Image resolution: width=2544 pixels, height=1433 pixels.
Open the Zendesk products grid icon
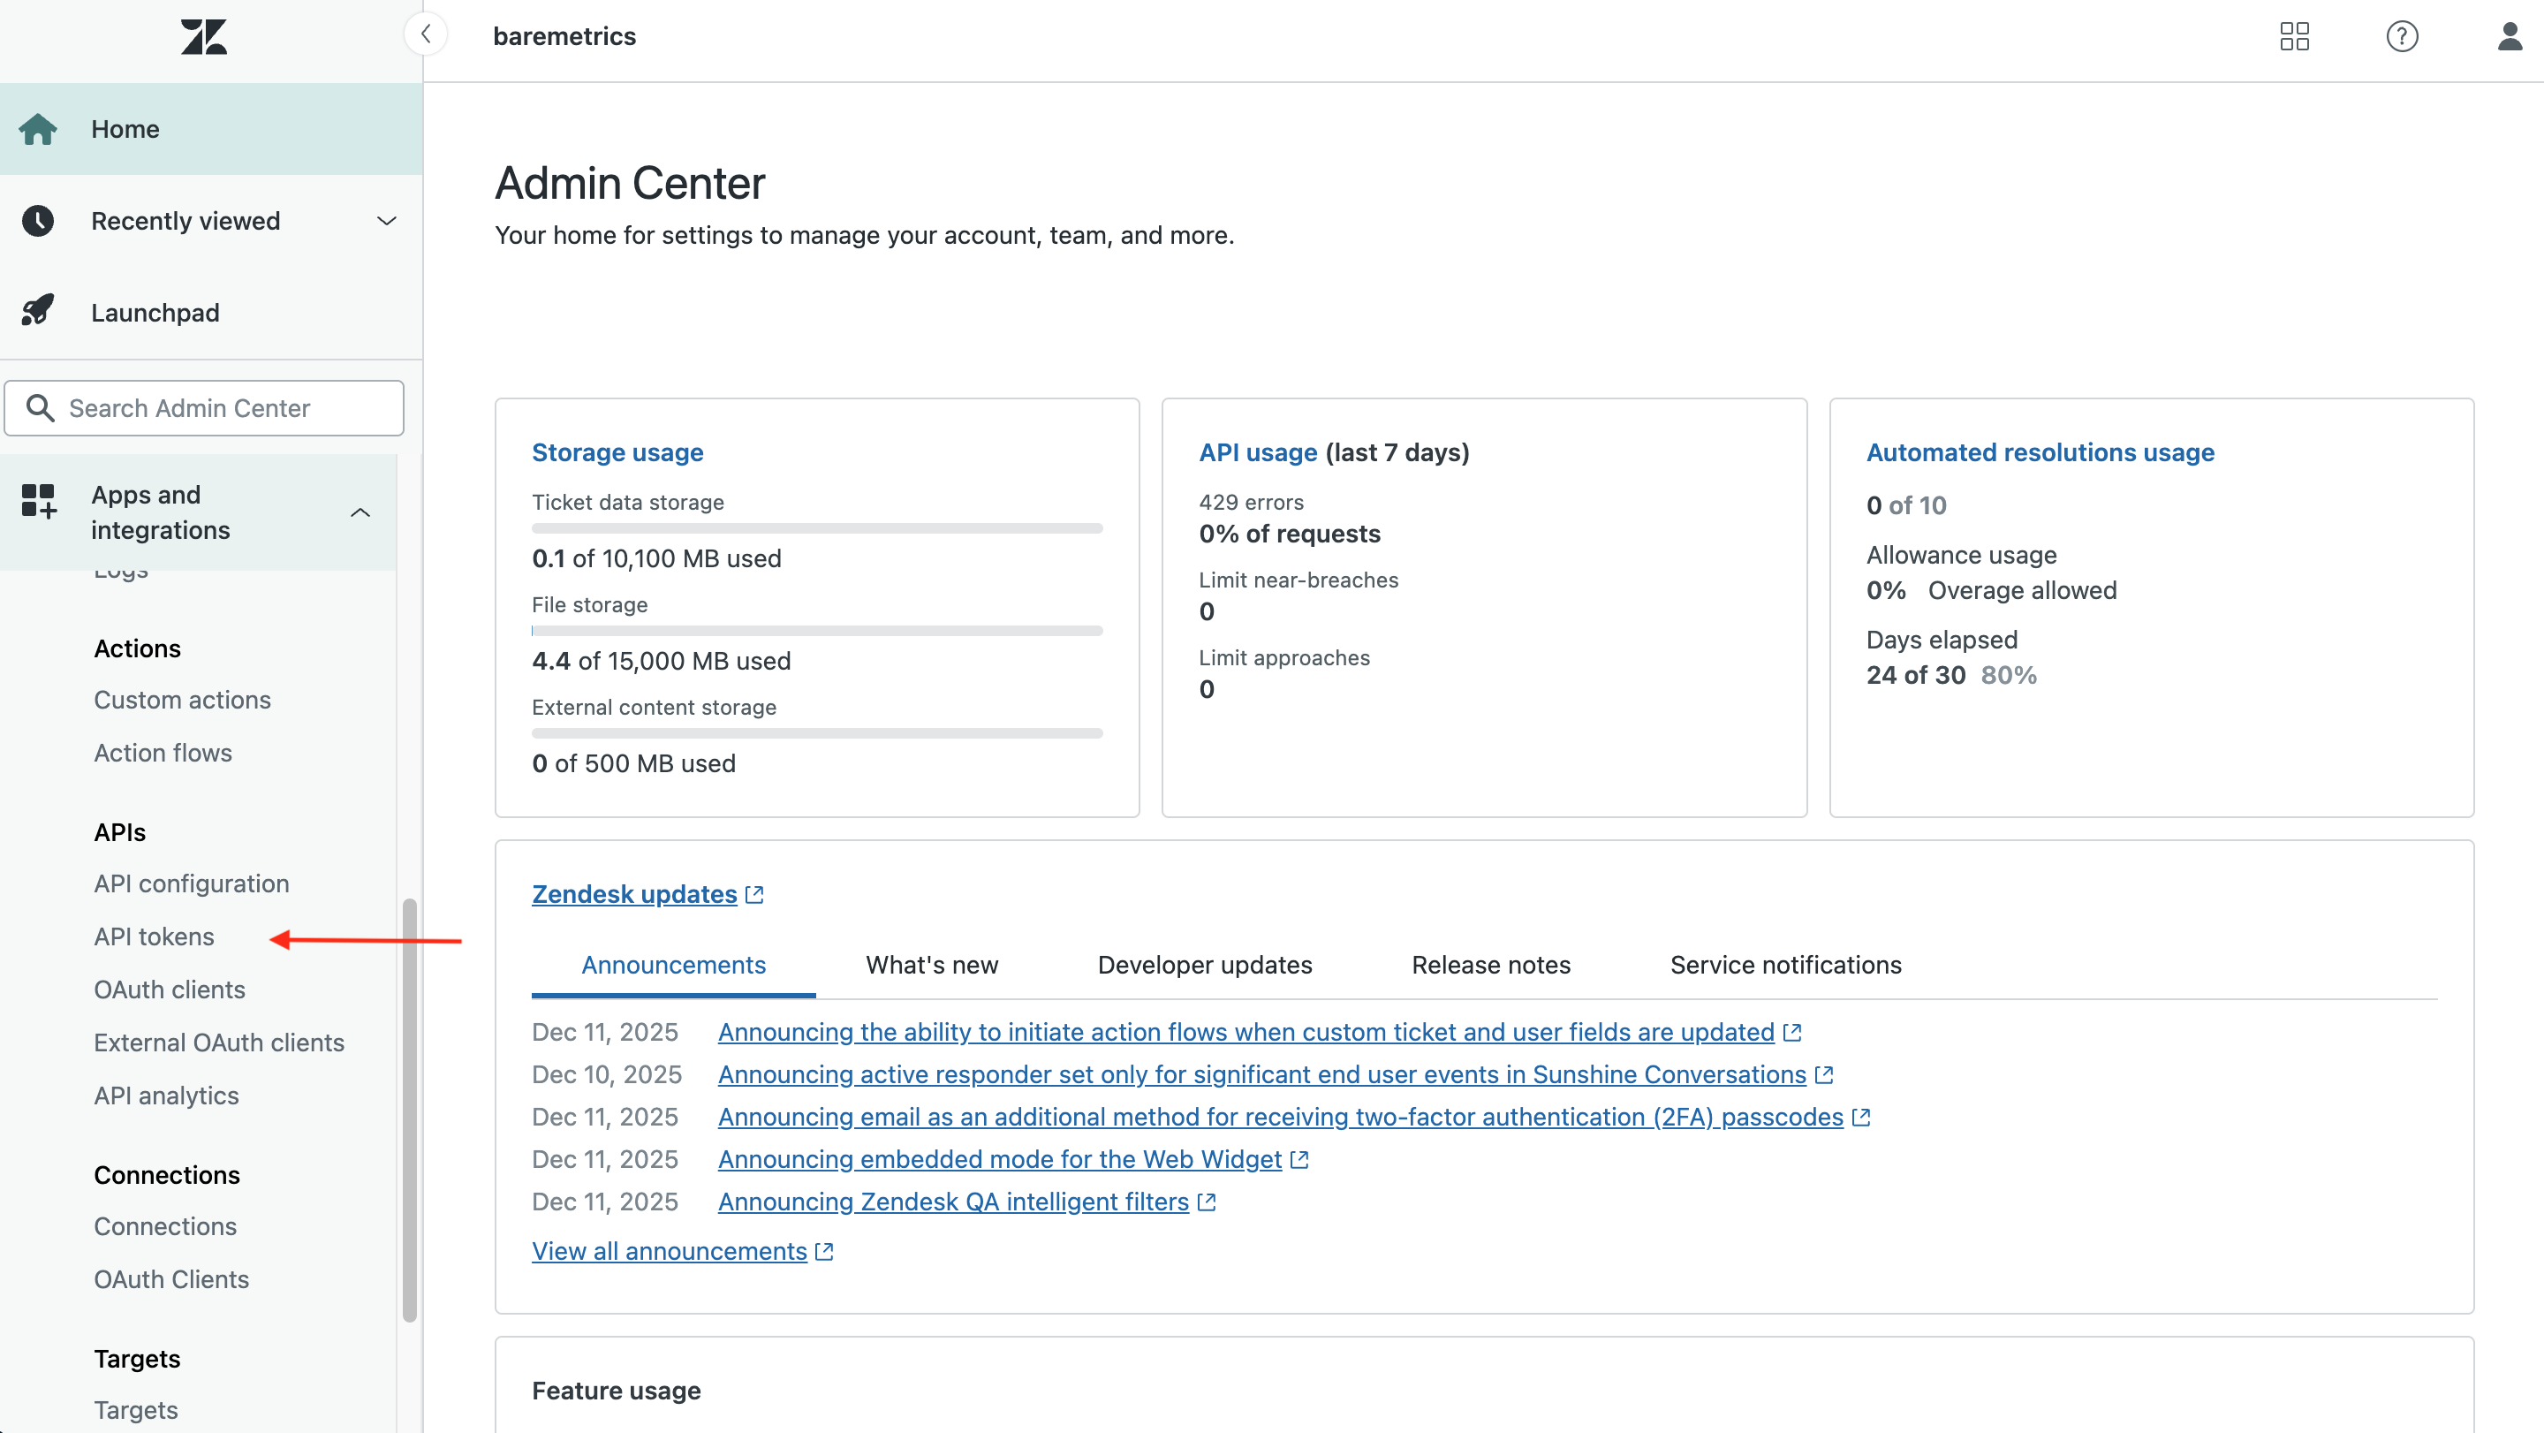tap(2295, 36)
